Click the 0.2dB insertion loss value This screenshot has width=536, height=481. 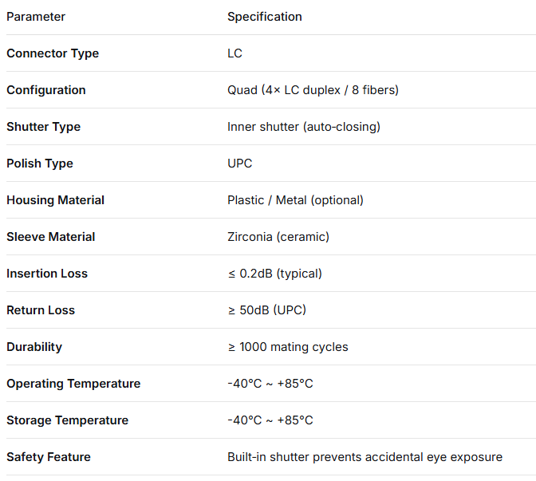point(274,274)
